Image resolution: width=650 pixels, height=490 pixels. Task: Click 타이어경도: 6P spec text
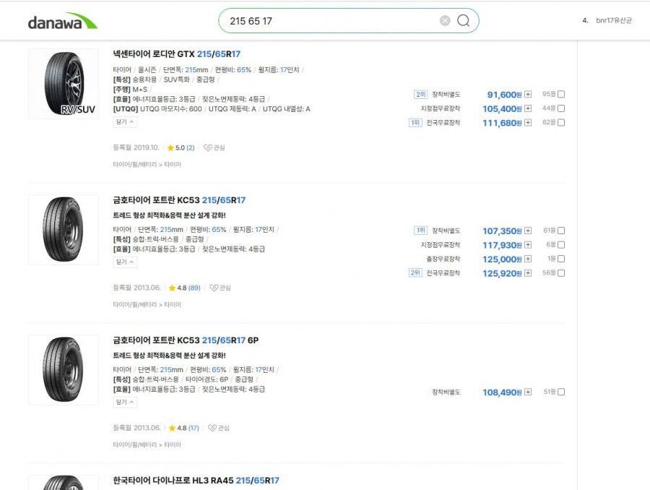[x=207, y=379]
